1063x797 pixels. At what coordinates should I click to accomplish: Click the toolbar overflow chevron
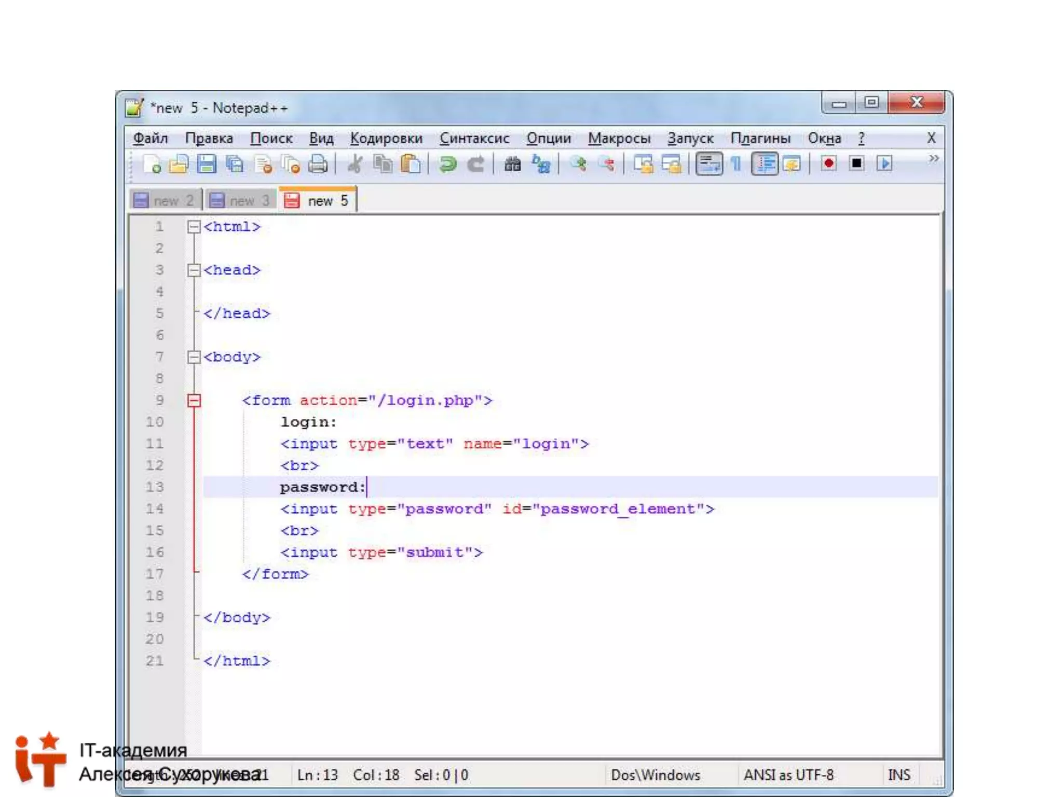point(933,158)
